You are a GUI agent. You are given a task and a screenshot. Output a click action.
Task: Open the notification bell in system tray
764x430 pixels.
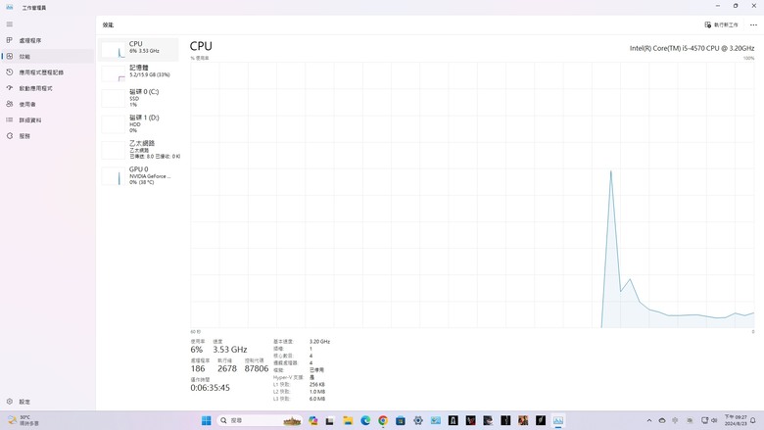tap(753, 420)
